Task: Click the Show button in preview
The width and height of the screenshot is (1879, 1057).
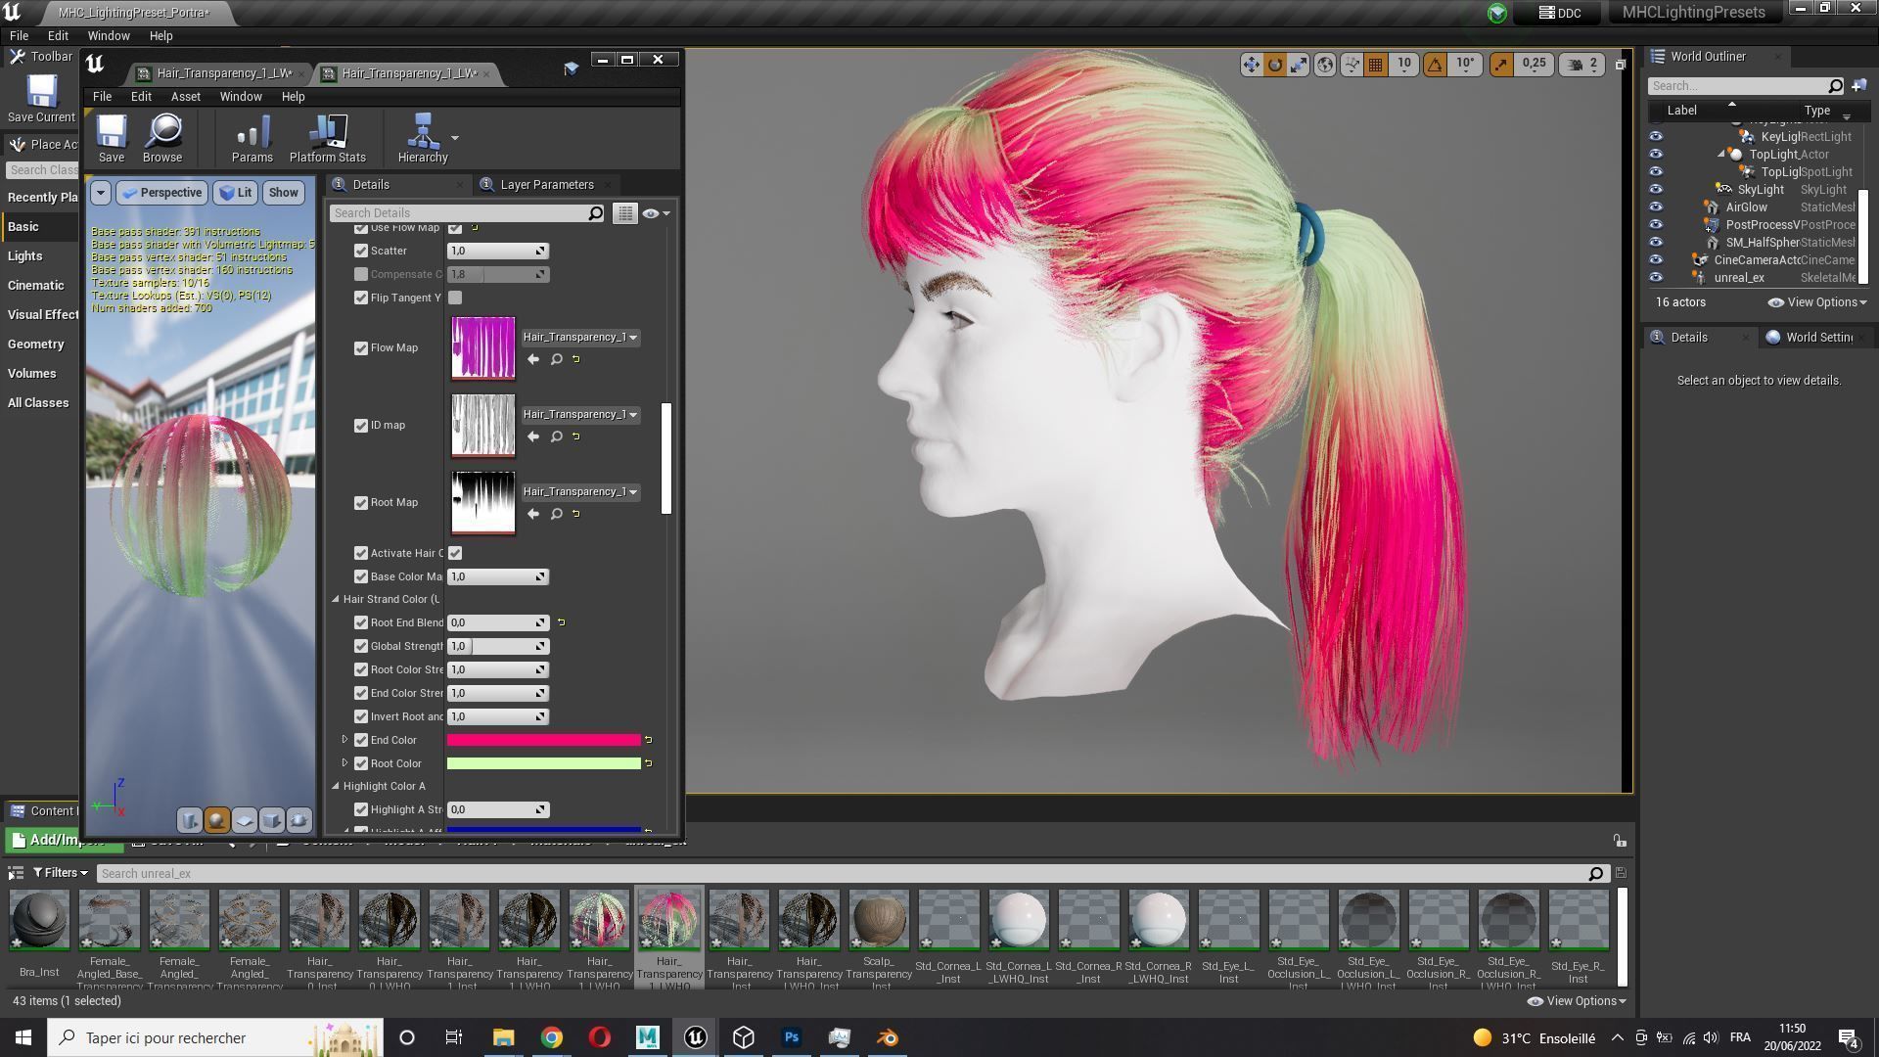Action: click(284, 193)
